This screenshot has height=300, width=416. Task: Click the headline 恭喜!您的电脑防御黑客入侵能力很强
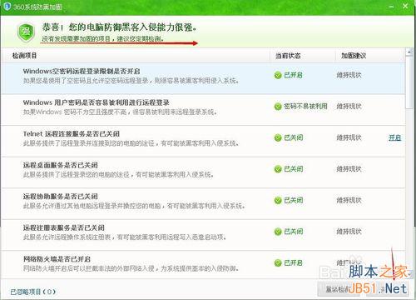[120, 27]
